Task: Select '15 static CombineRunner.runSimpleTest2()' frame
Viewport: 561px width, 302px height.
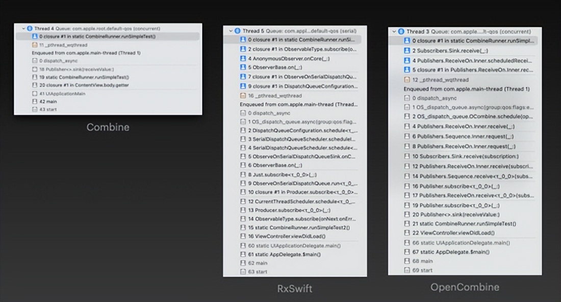Action: [x=292, y=228]
